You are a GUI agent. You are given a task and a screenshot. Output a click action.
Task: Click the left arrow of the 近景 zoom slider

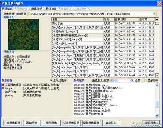point(112,81)
